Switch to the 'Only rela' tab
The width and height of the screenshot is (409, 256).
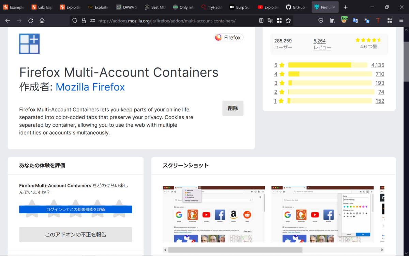tap(184, 7)
